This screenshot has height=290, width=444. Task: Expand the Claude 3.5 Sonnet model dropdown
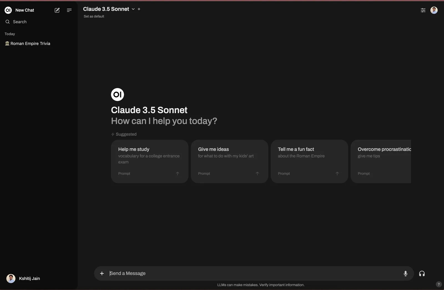click(133, 9)
